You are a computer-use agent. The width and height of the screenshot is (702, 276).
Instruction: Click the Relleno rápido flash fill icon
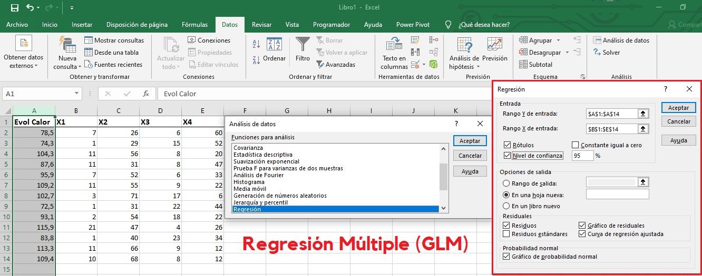(x=415, y=40)
